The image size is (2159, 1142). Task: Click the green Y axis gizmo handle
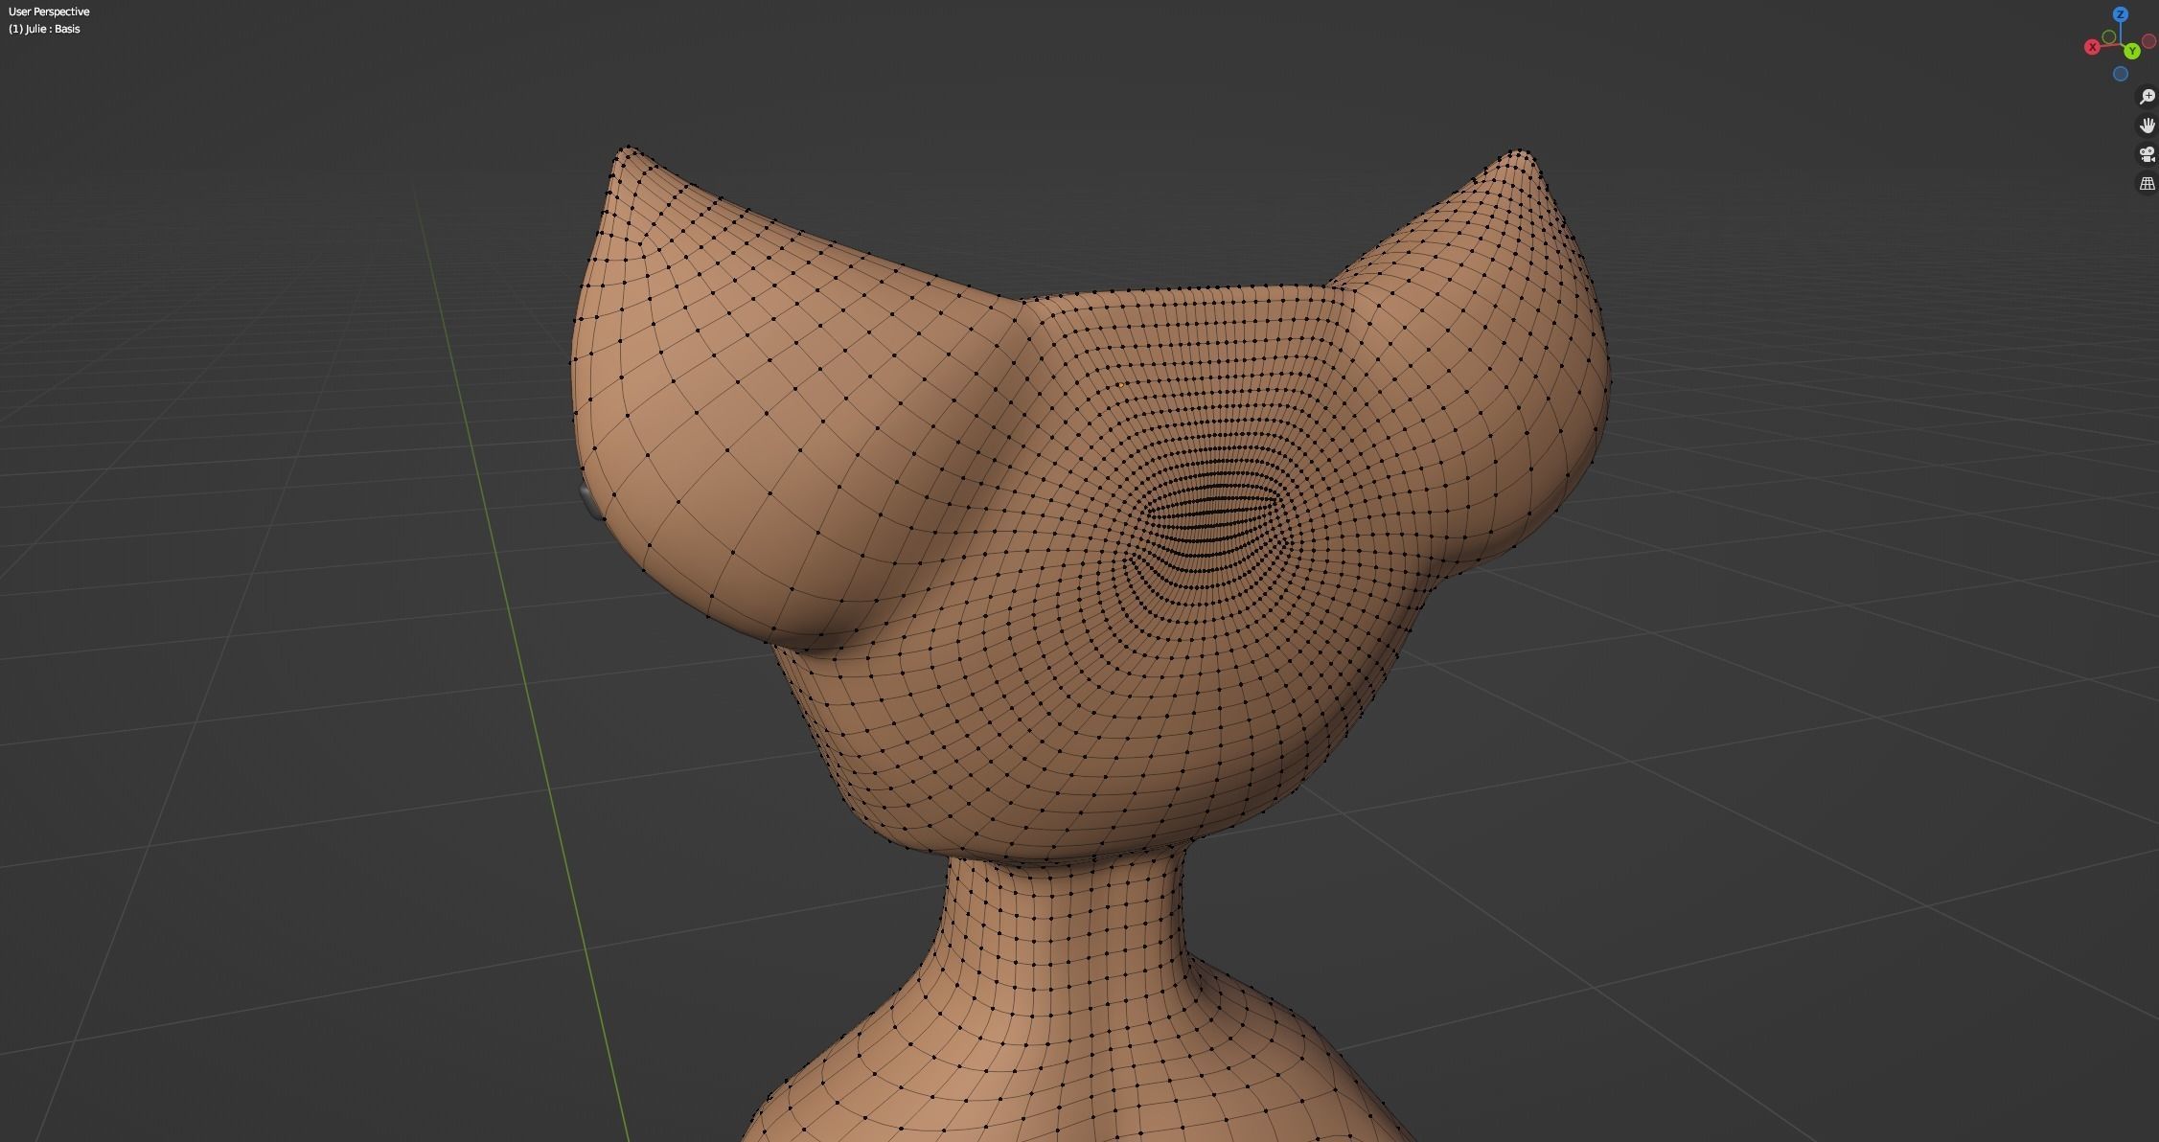point(2132,51)
